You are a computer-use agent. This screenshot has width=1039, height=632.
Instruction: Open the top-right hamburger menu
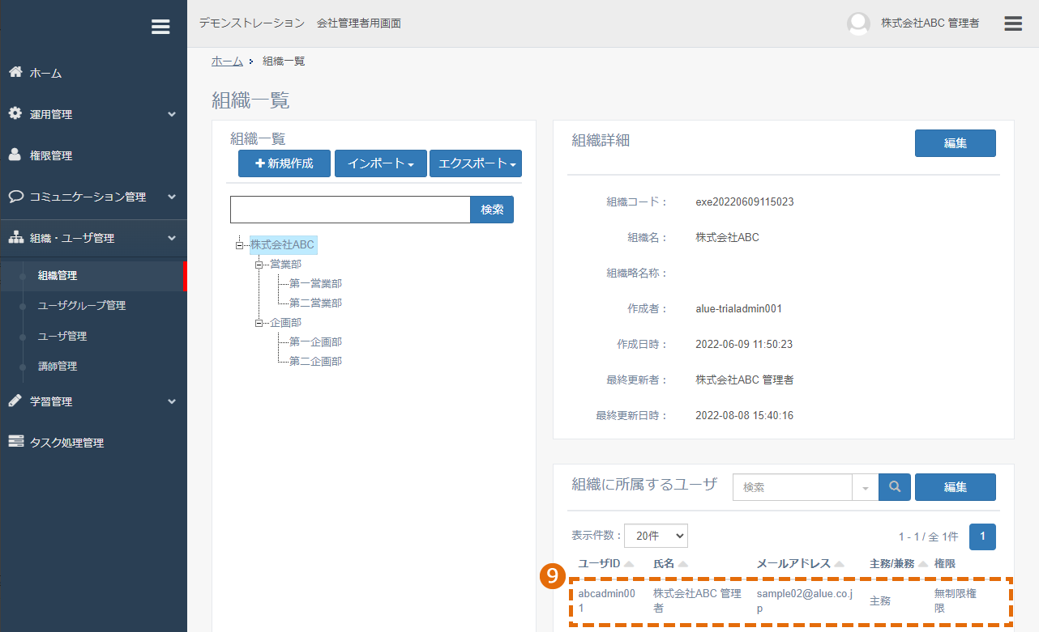(1013, 23)
